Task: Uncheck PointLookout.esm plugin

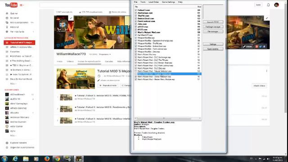Action: click(x=136, y=21)
